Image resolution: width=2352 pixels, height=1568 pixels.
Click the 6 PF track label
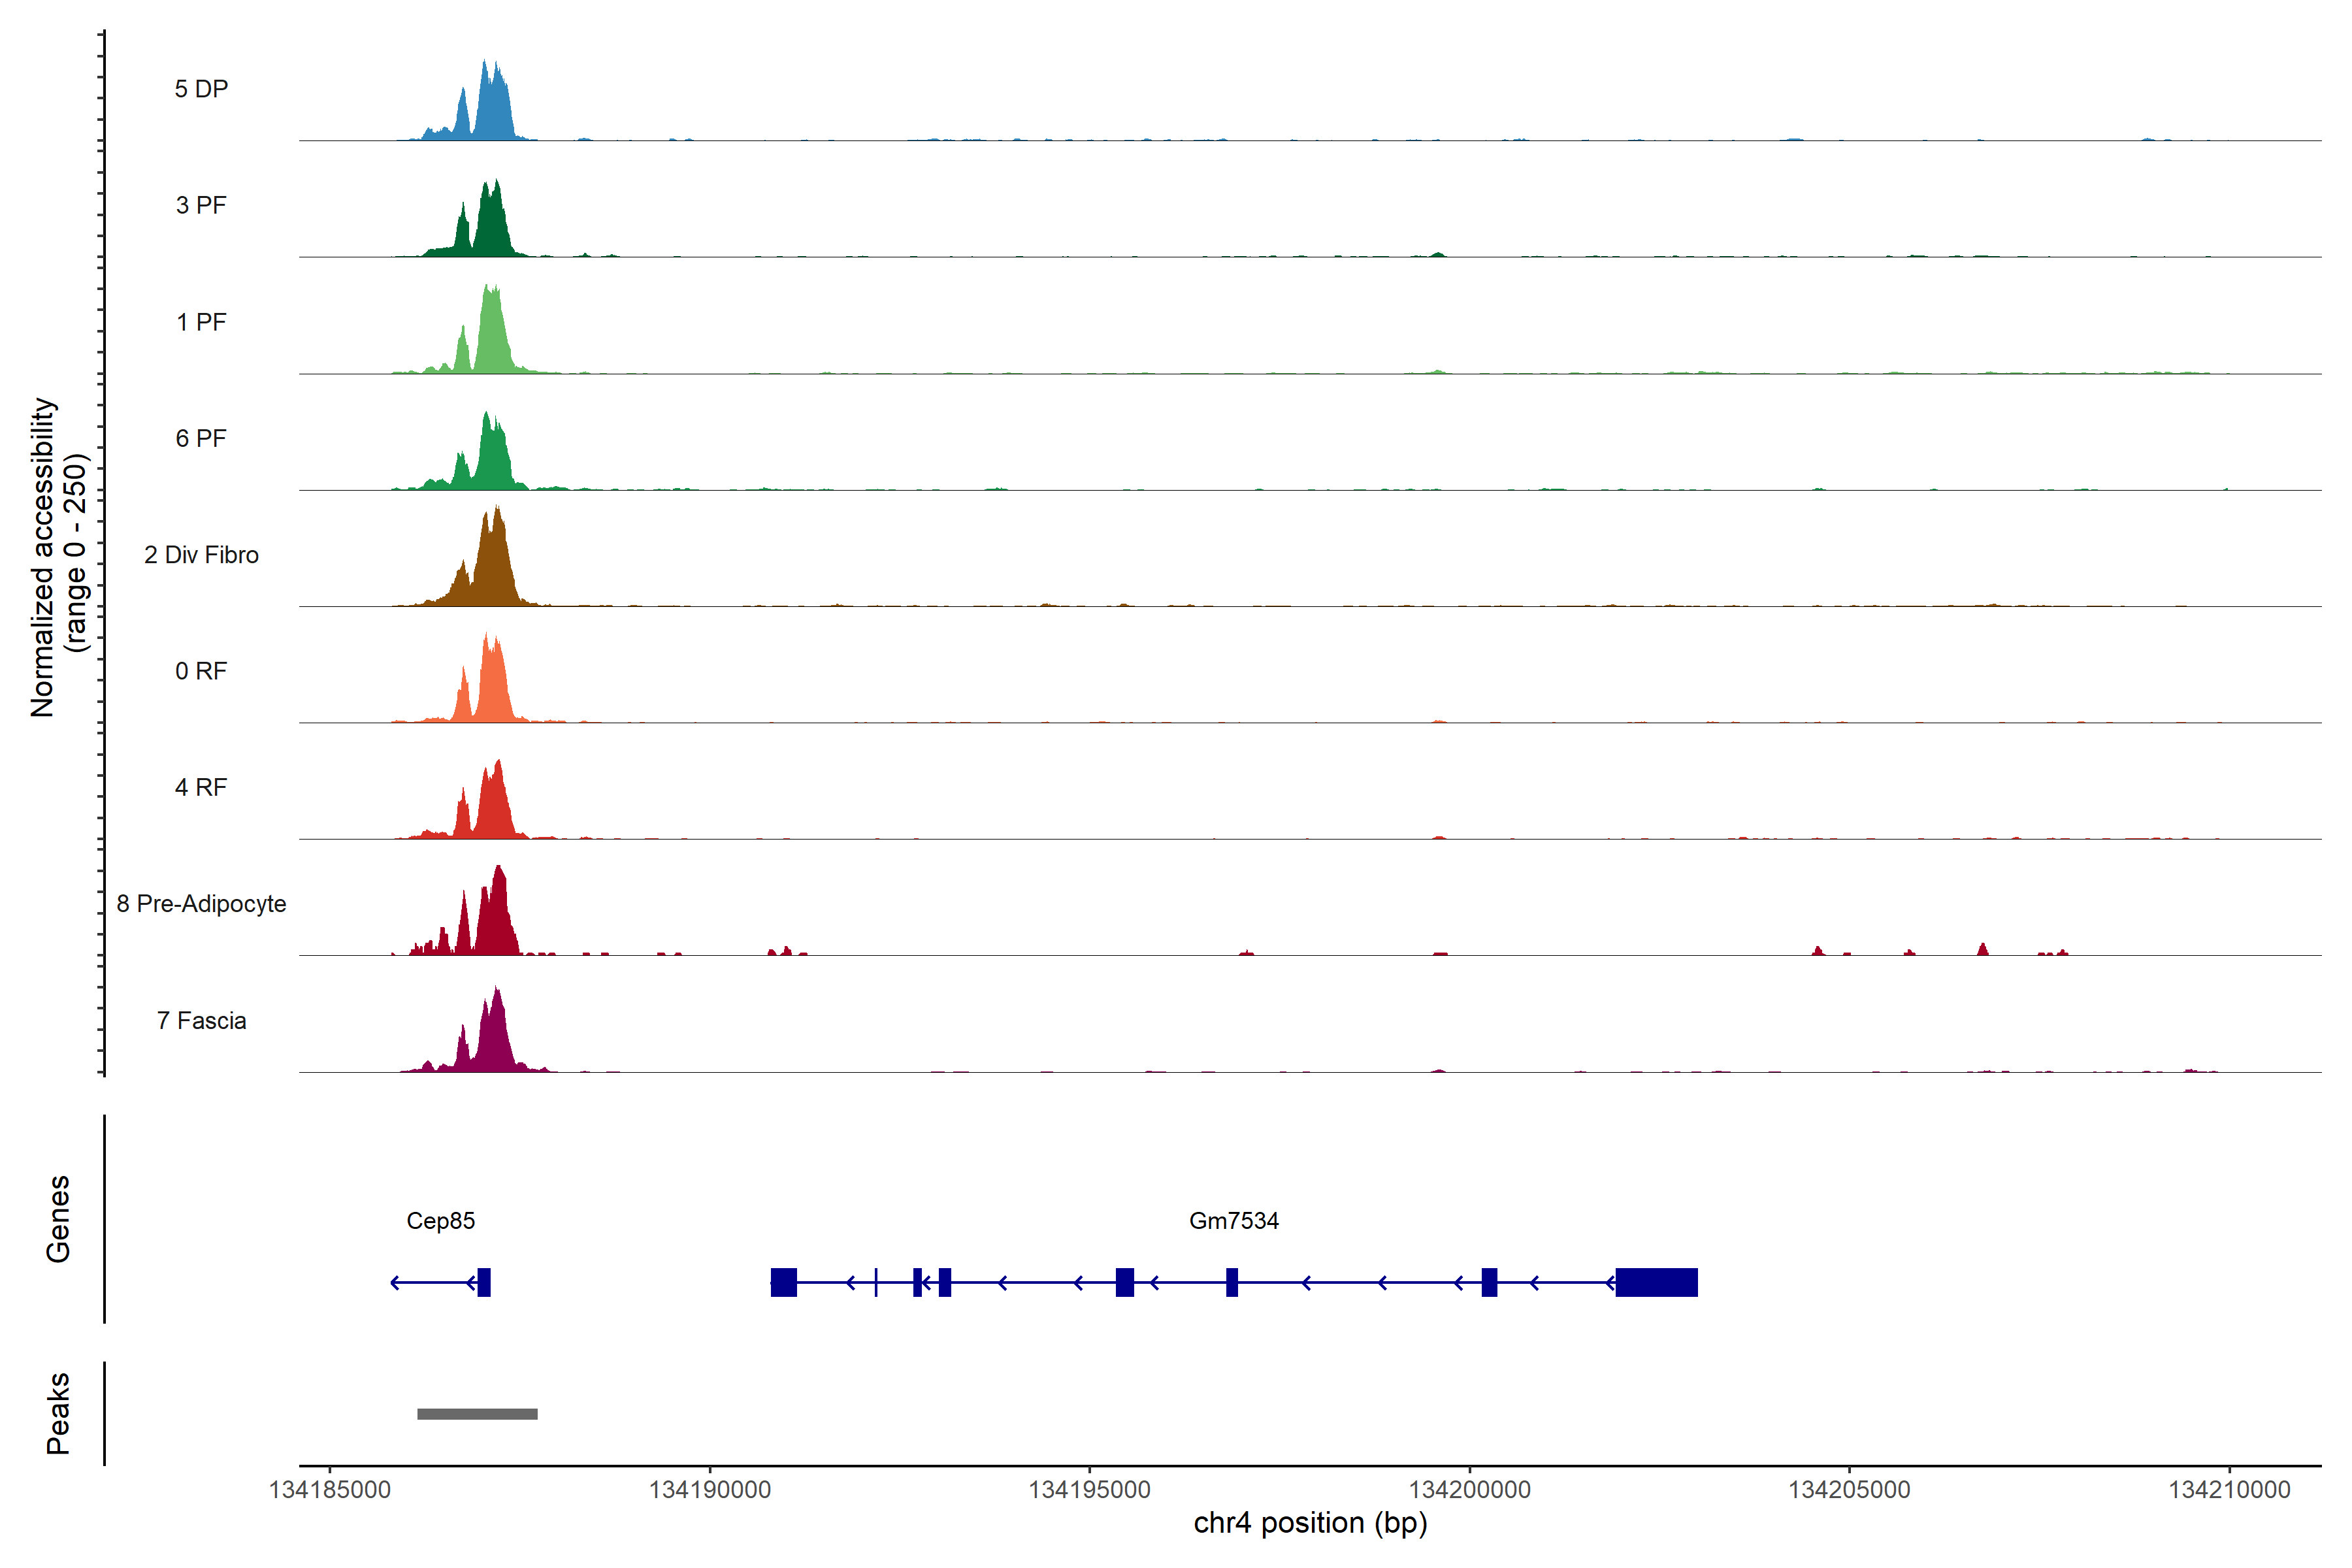(201, 438)
